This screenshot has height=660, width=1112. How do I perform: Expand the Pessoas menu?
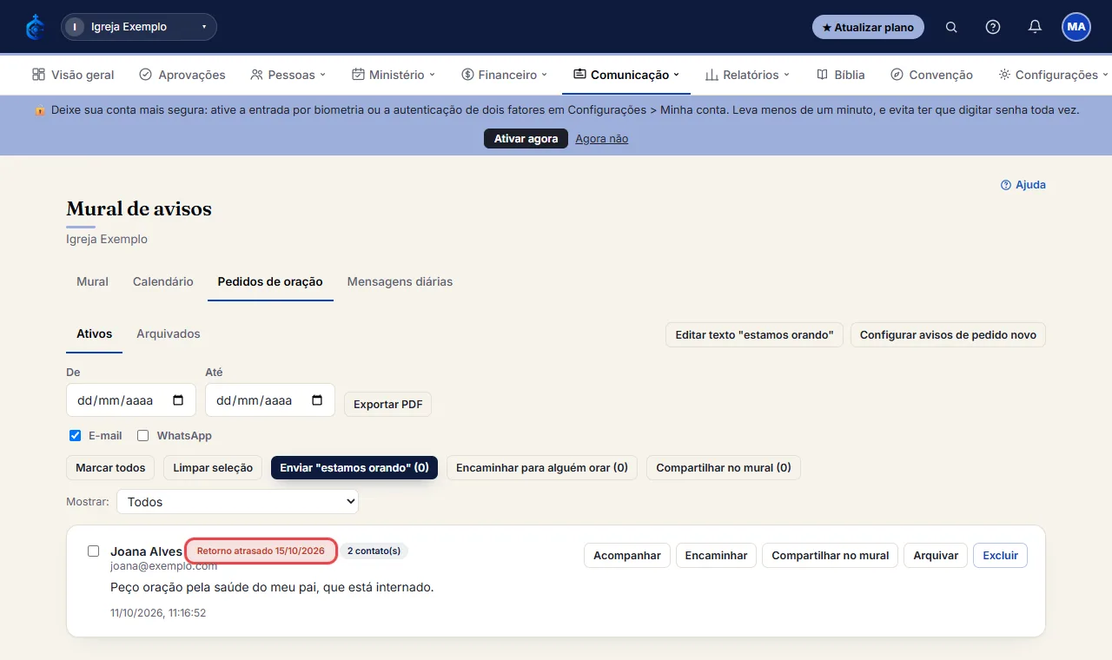(x=288, y=75)
